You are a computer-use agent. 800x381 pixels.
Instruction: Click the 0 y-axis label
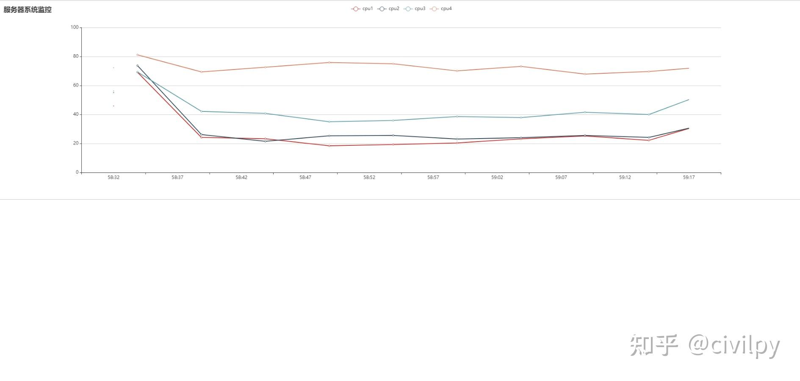pyautogui.click(x=77, y=172)
